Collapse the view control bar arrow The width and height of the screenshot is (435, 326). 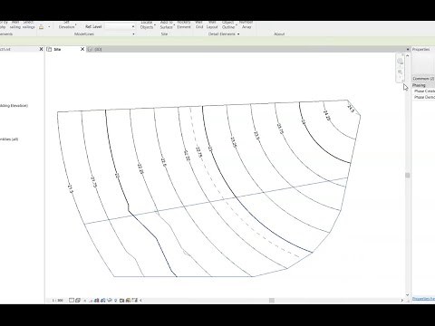pyautogui.click(x=140, y=301)
